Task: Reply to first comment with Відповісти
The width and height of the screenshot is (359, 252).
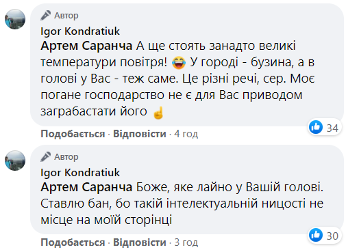Action: click(140, 134)
